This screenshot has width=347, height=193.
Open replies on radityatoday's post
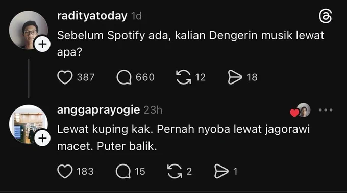pyautogui.click(x=124, y=77)
